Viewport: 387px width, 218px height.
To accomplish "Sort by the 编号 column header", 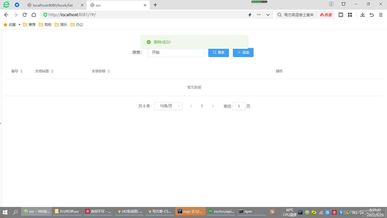I will tap(17, 71).
